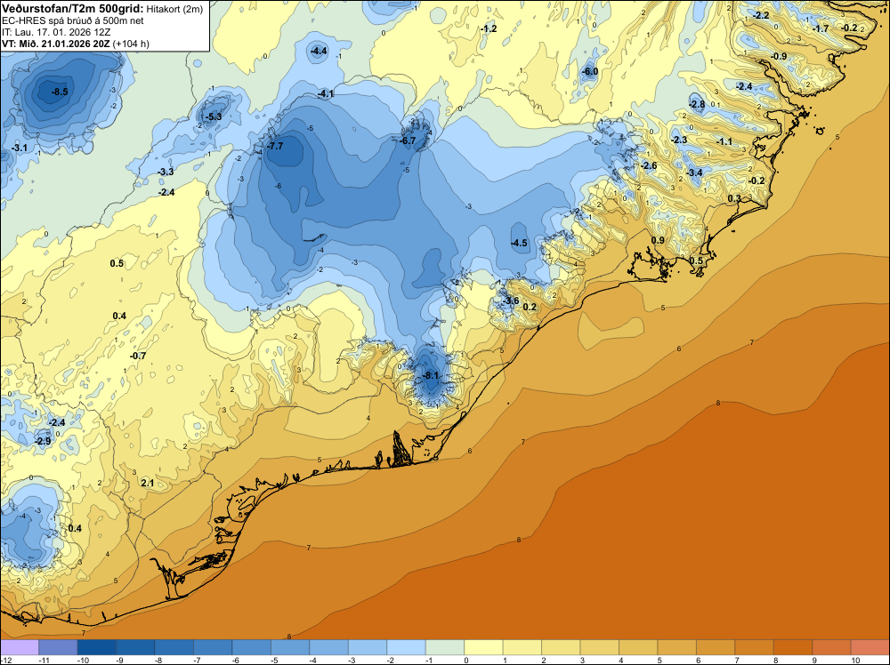Click the '-6.0' temperature label

(x=590, y=71)
